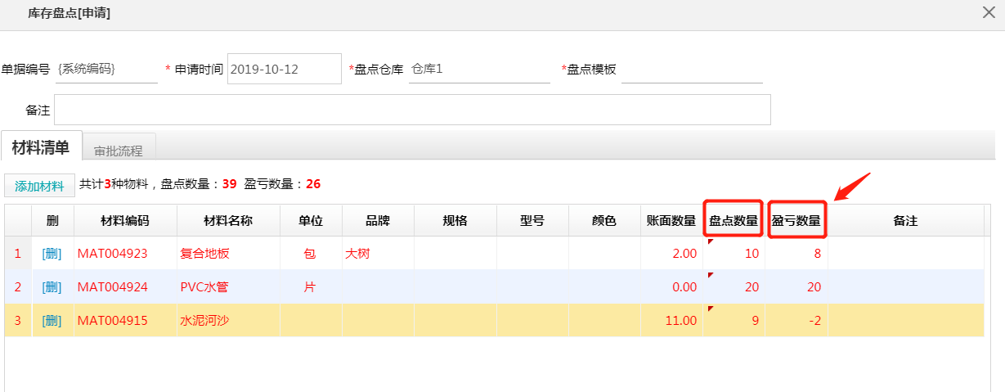
Task: Switch to the 审批流程 tab
Action: pos(119,151)
